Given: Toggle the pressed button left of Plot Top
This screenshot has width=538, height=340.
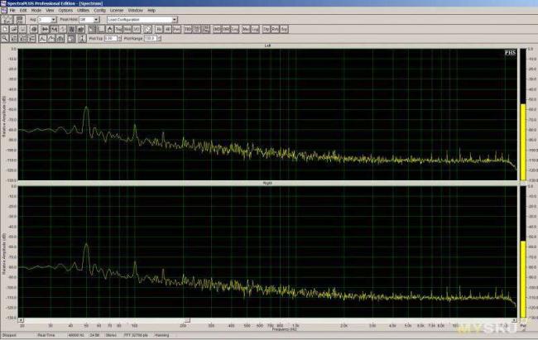Looking at the screenshot, I should [x=71, y=38].
